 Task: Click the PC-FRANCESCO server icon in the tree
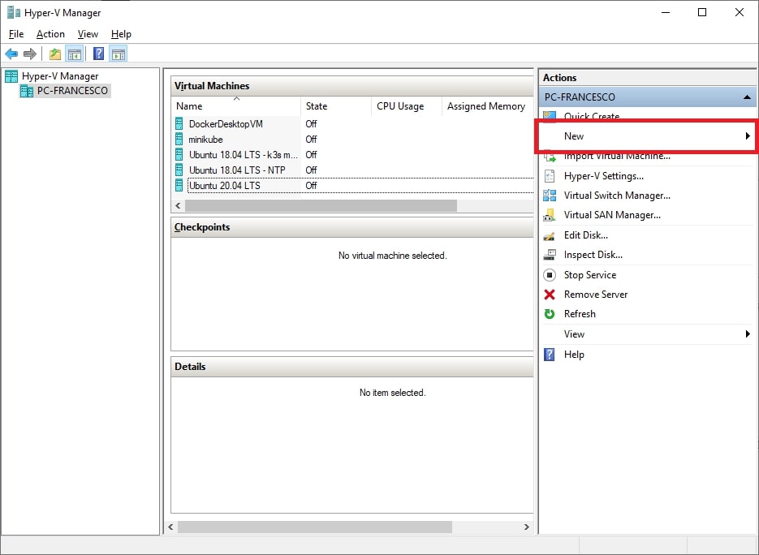click(27, 91)
